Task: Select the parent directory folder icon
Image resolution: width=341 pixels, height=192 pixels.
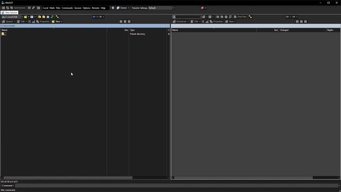Action: click(x=3, y=34)
